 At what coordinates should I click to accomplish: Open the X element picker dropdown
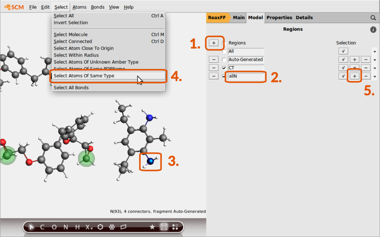coord(88,227)
